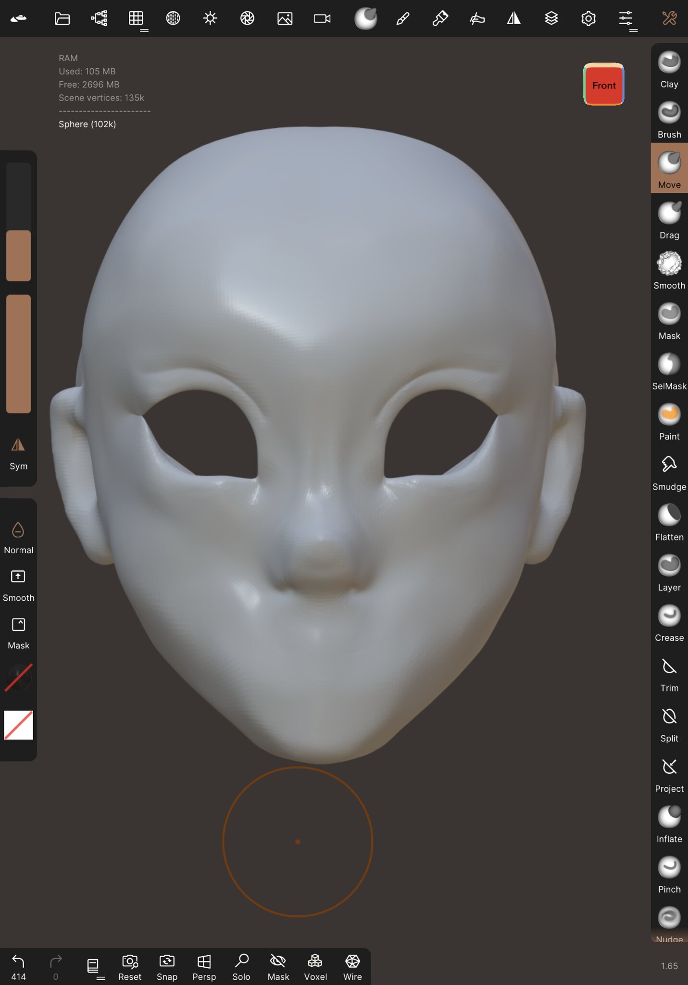
Task: Select the Inflate tool
Action: tap(669, 825)
